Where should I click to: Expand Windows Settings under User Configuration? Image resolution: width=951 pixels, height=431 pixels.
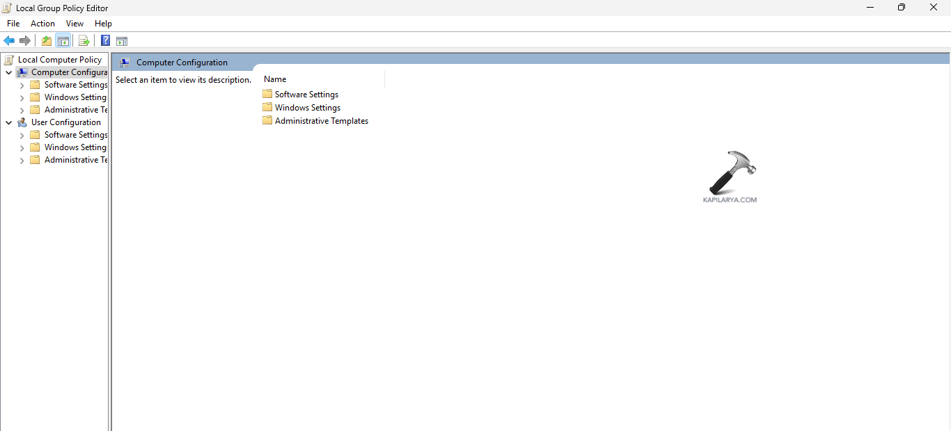point(22,147)
